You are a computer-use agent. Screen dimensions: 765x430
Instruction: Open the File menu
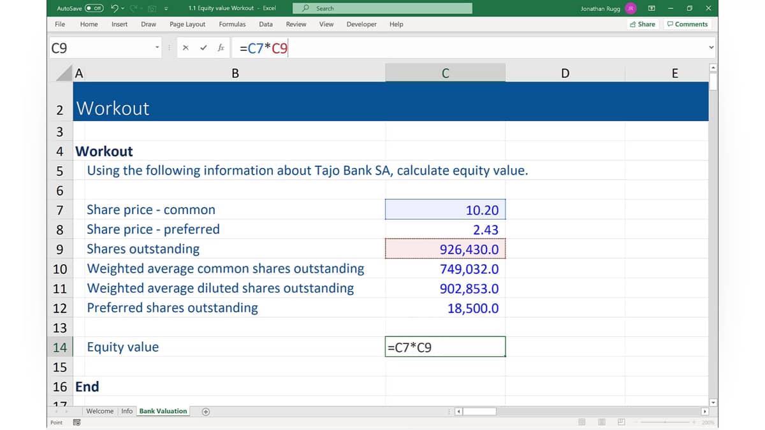60,24
